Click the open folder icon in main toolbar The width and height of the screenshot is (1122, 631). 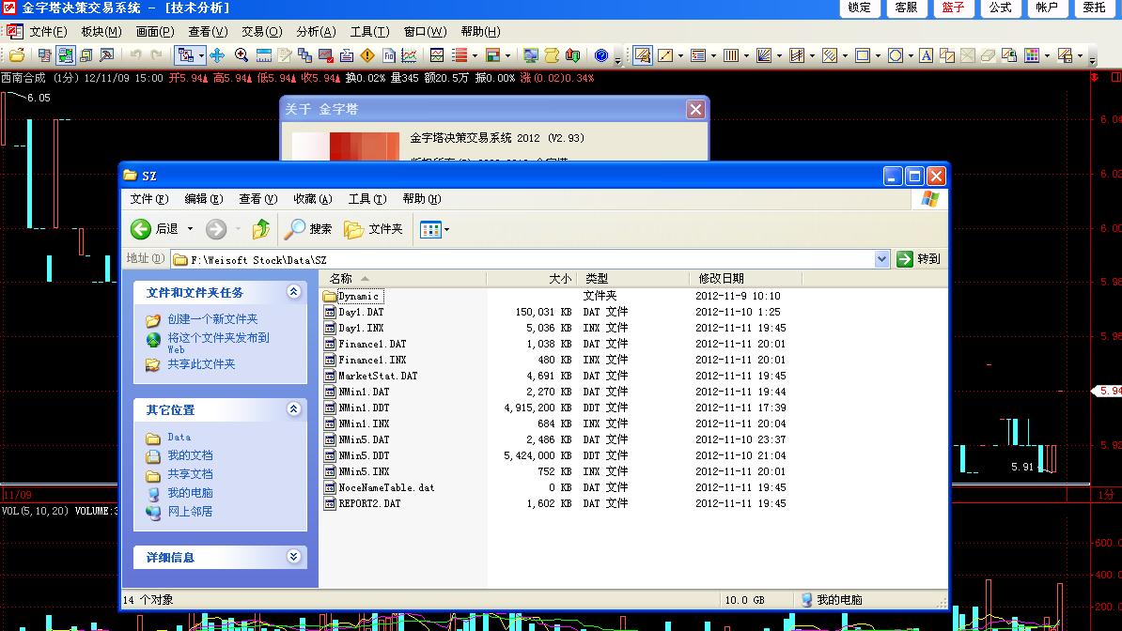pos(17,55)
